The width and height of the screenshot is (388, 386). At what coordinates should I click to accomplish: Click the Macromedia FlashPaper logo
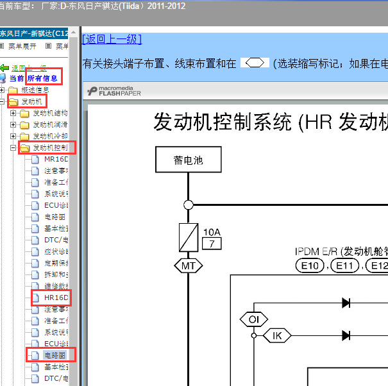pos(114,91)
